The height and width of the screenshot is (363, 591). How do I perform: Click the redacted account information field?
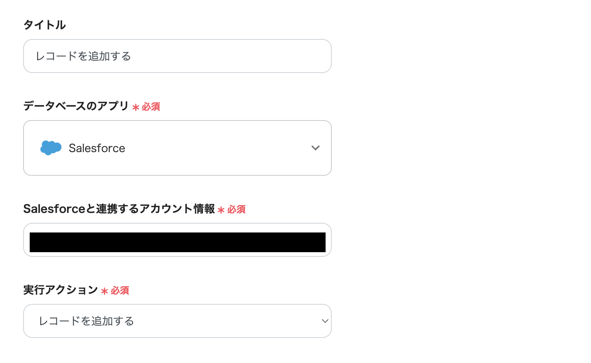pos(177,240)
